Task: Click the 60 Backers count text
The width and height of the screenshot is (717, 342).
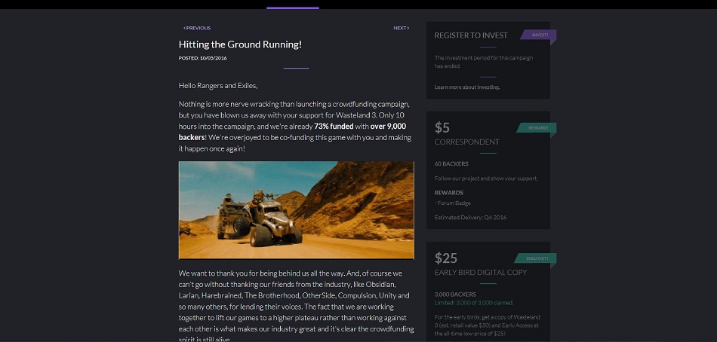Action: [451, 163]
